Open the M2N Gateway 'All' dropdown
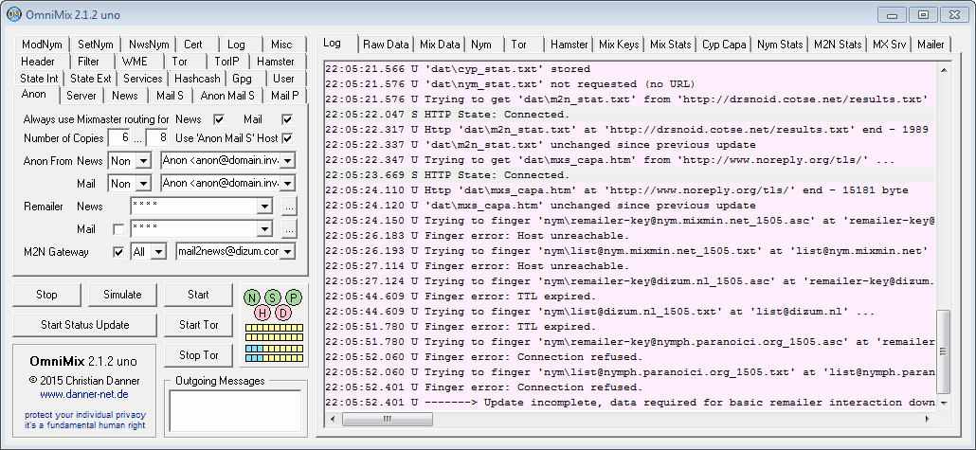 pyautogui.click(x=159, y=251)
